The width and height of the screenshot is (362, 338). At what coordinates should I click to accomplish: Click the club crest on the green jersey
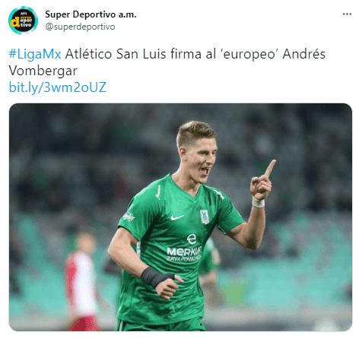click(x=205, y=216)
